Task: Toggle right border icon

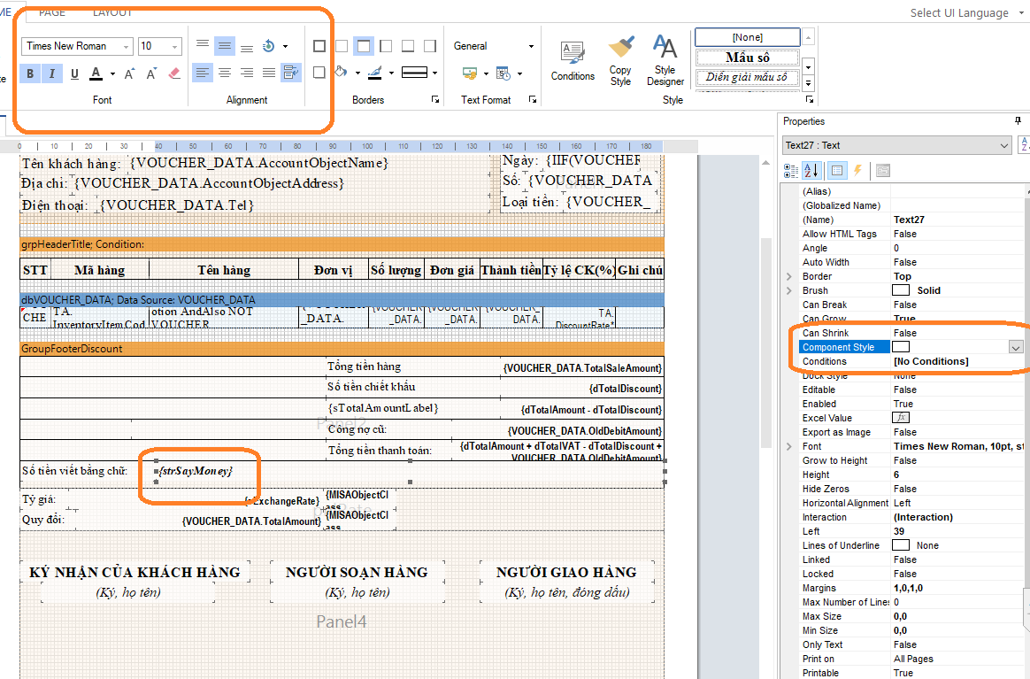Action: coord(429,46)
